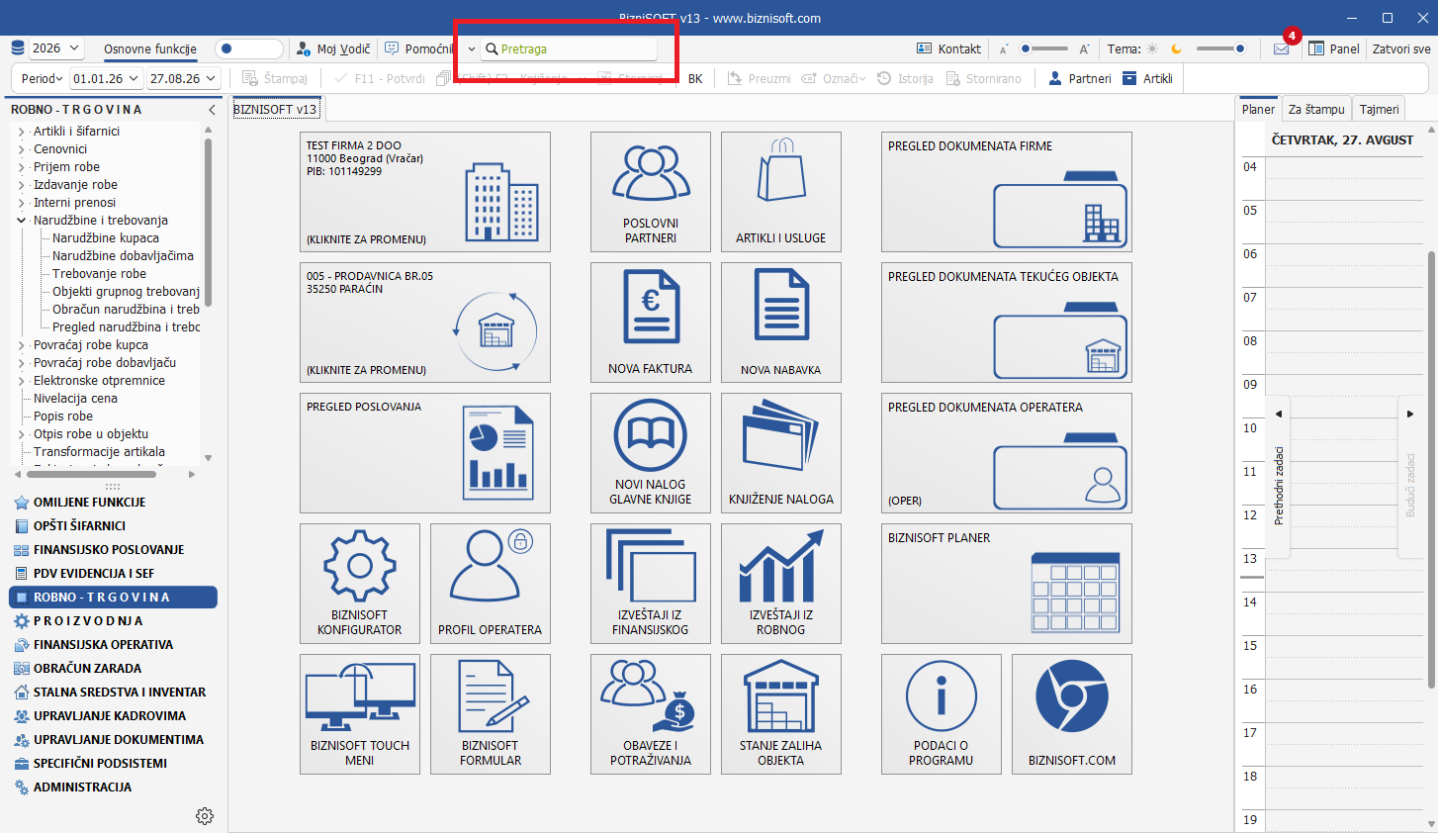Image resolution: width=1438 pixels, height=833 pixels.
Task: Switch to the Za štampu tab
Action: 1316,110
